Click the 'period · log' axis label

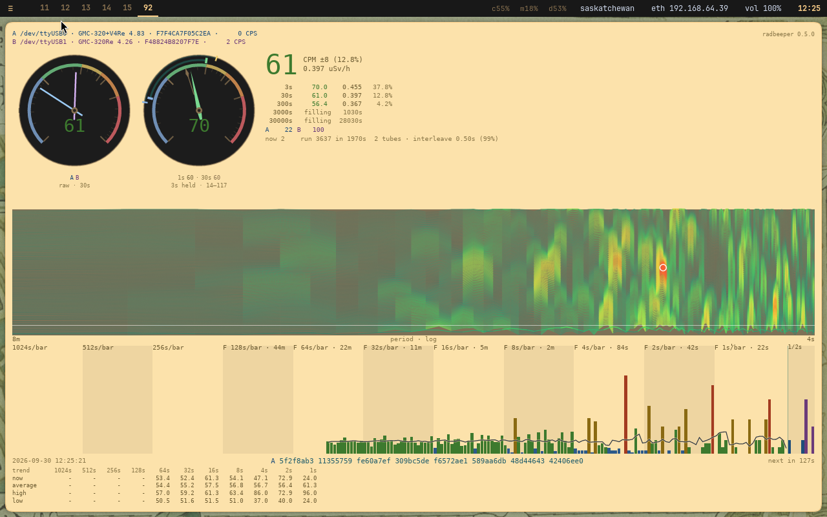click(x=413, y=339)
